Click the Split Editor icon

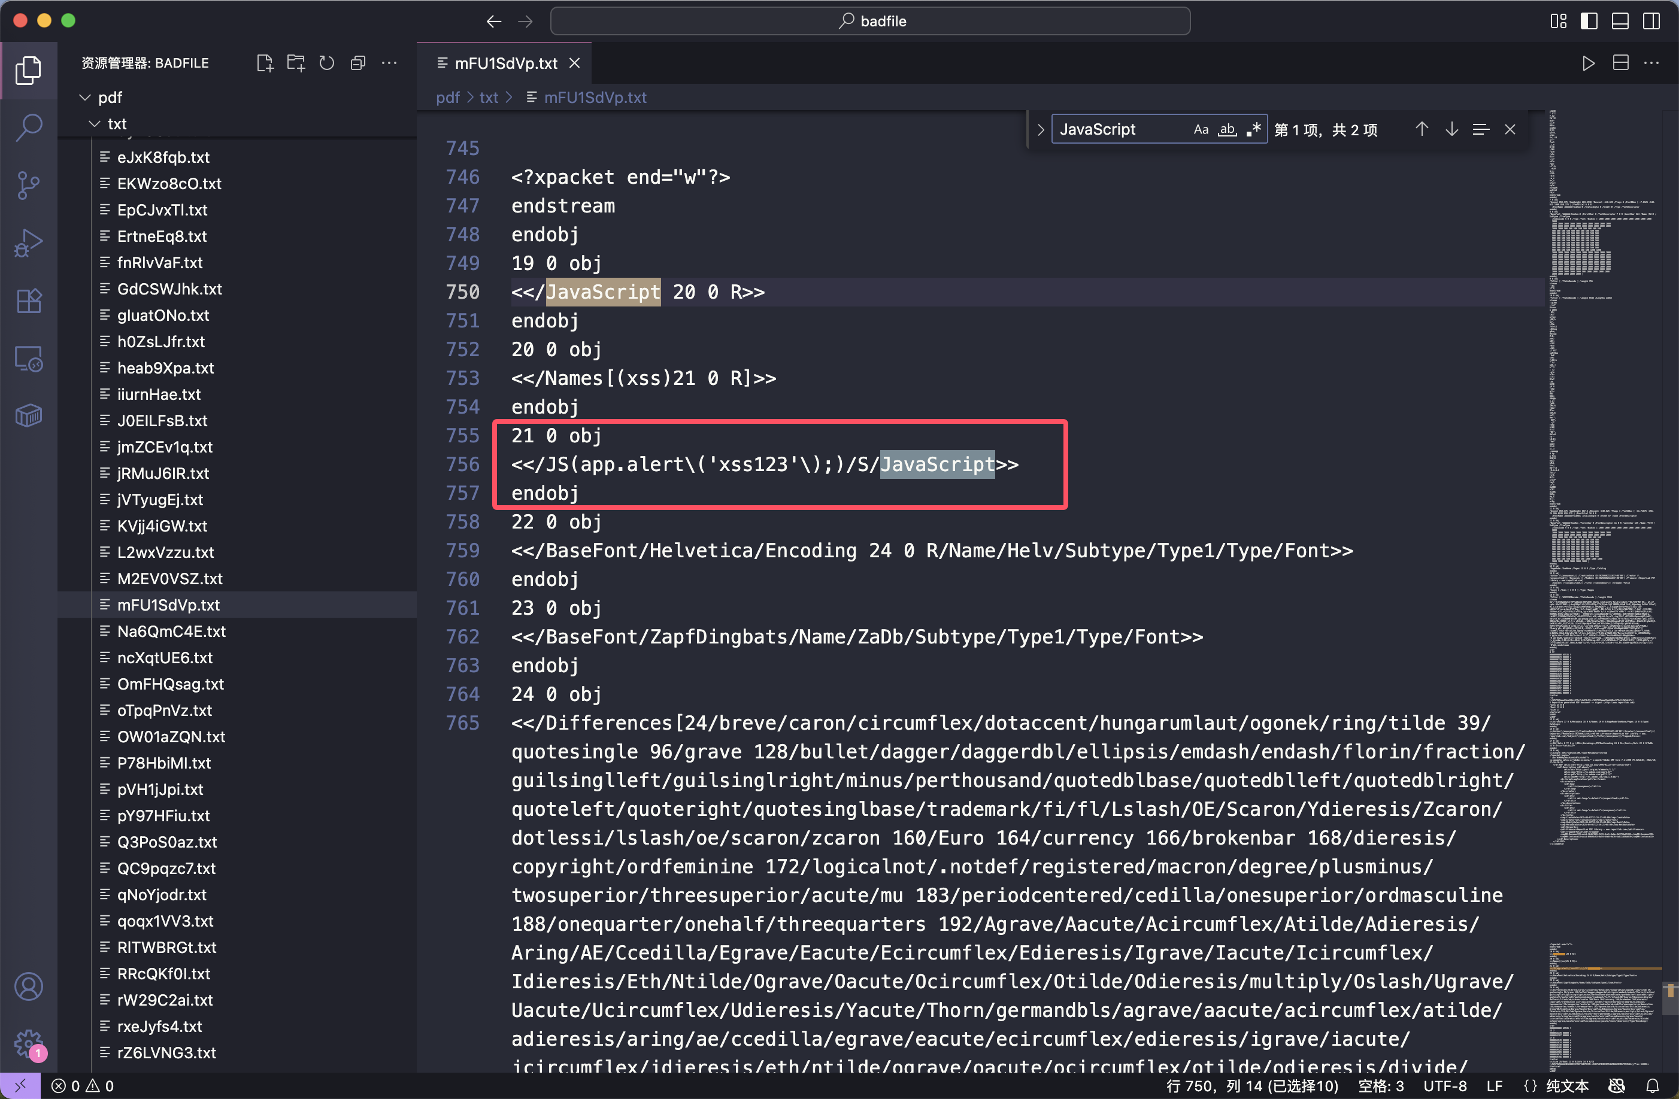(1620, 63)
